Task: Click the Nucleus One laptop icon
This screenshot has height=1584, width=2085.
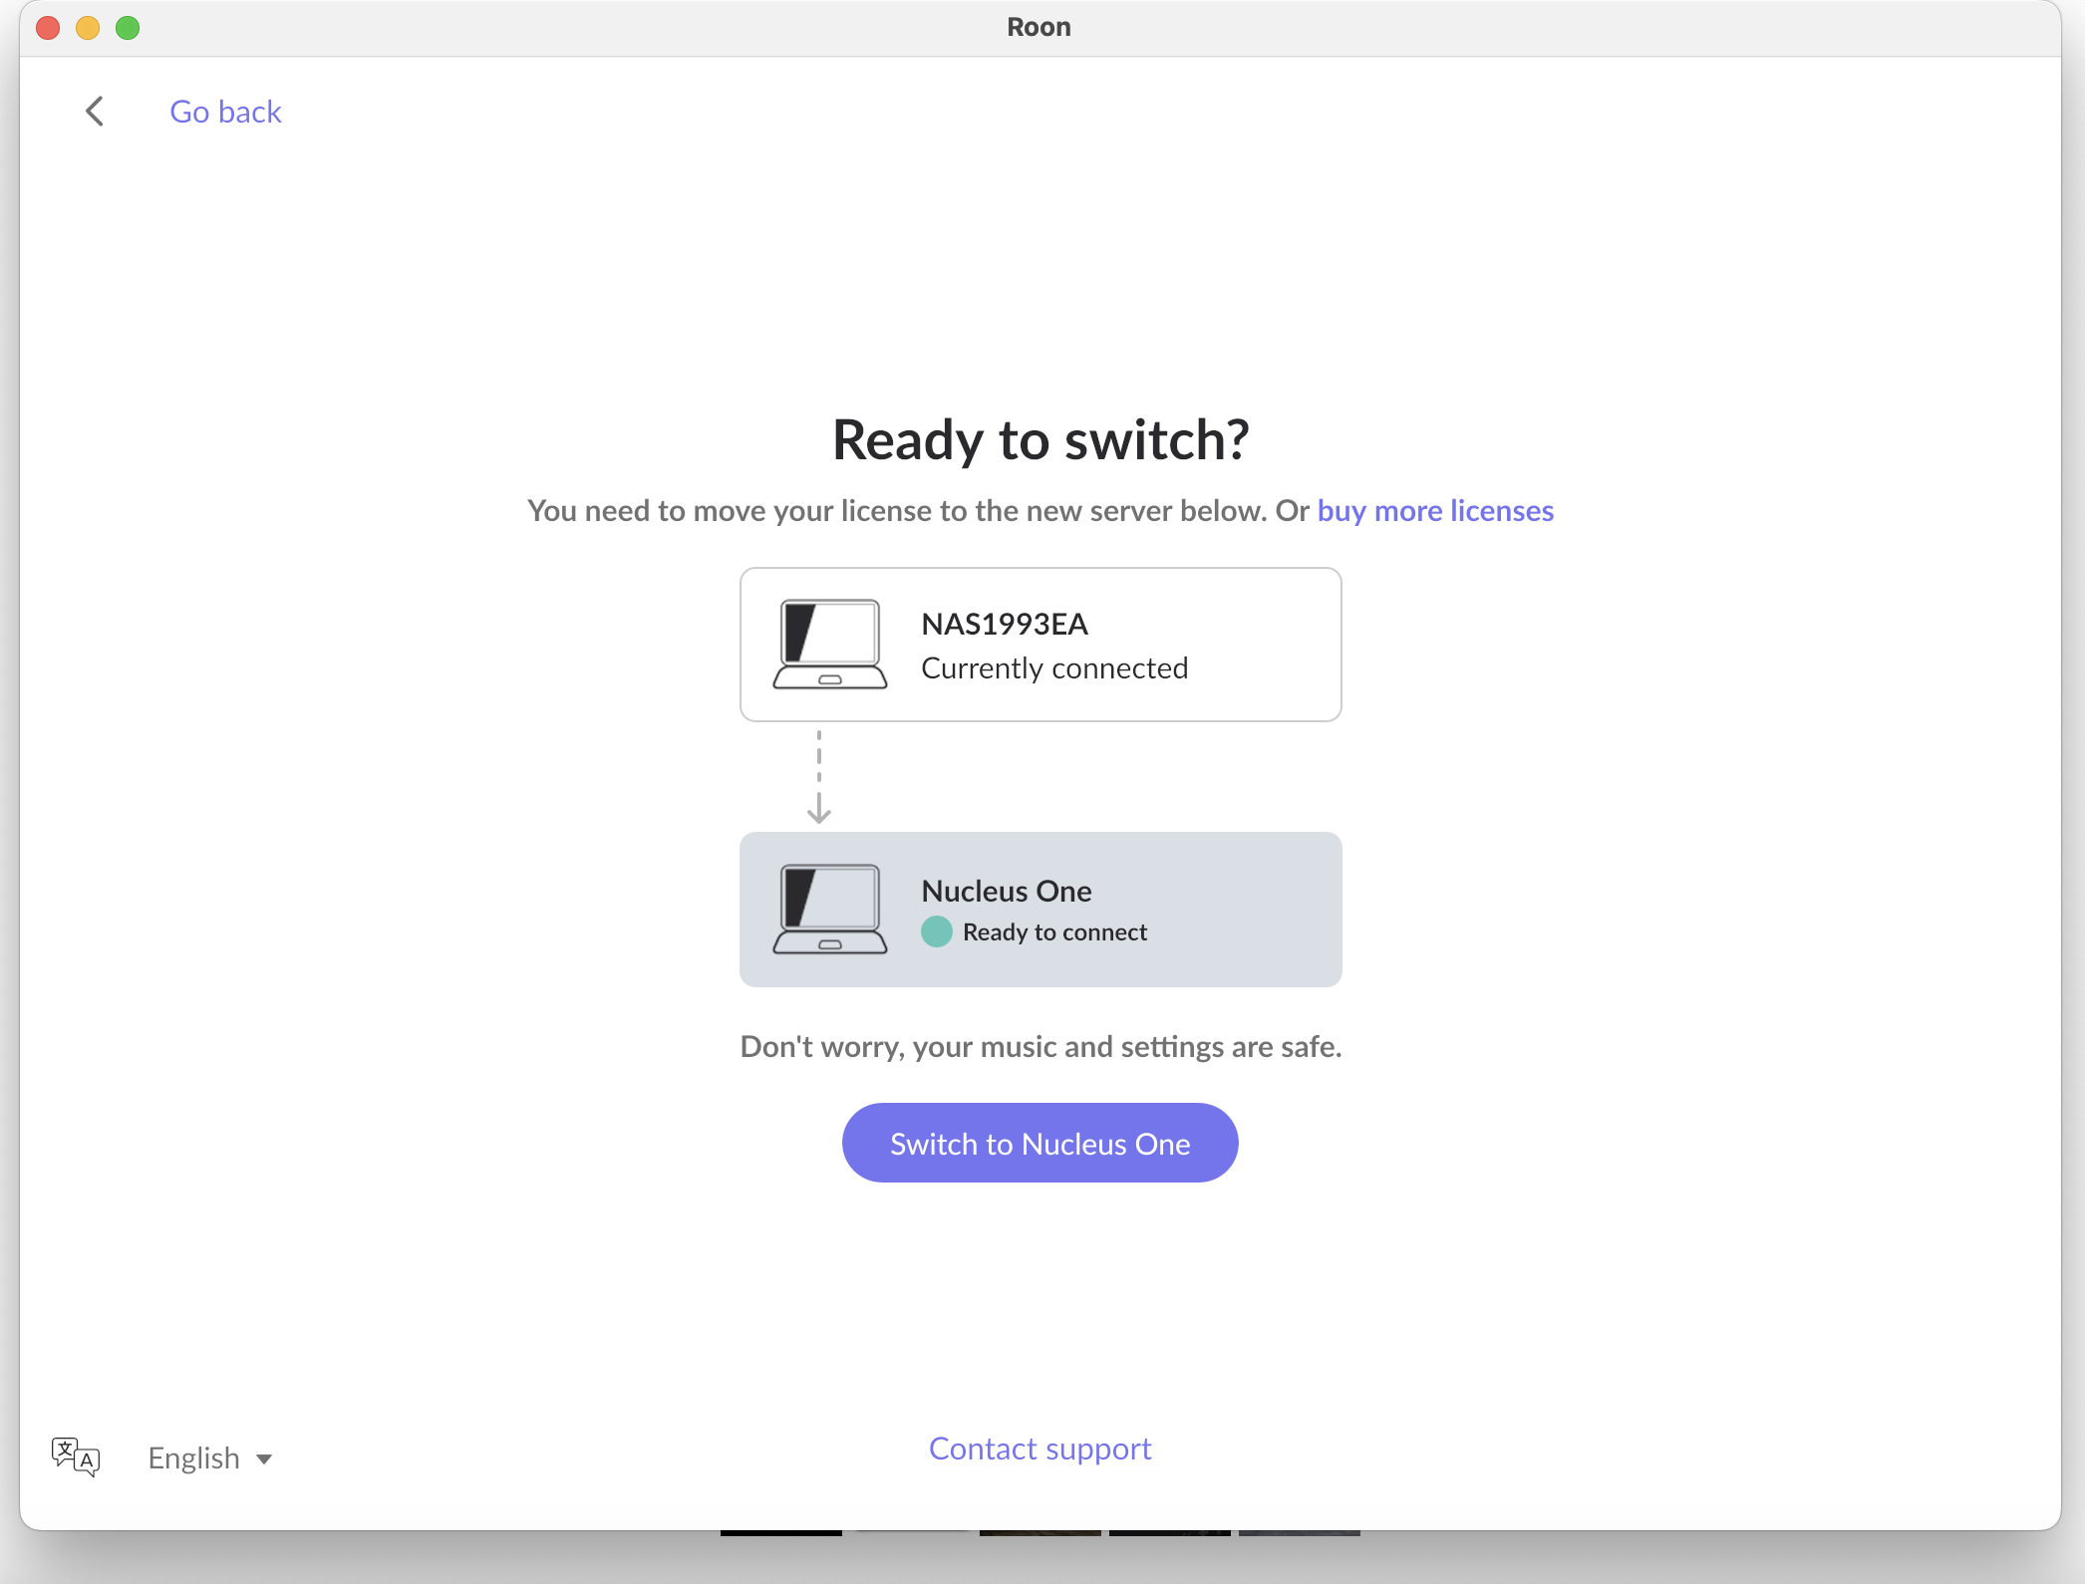Action: (x=829, y=909)
